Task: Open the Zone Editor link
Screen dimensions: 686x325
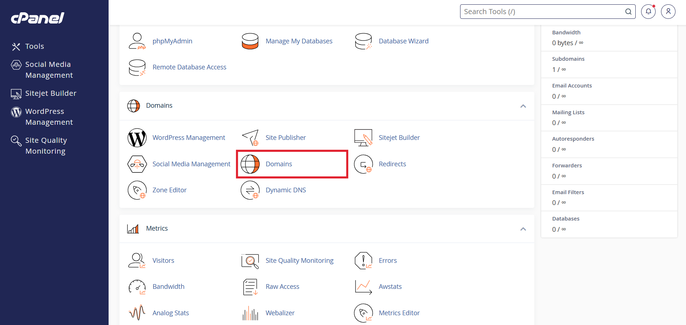Action: [169, 190]
